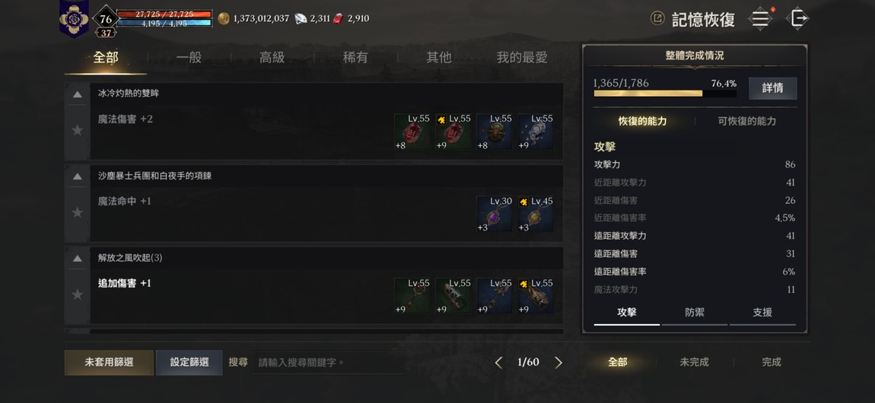
Task: Click the 設定篩選 filter button
Action: coord(189,362)
